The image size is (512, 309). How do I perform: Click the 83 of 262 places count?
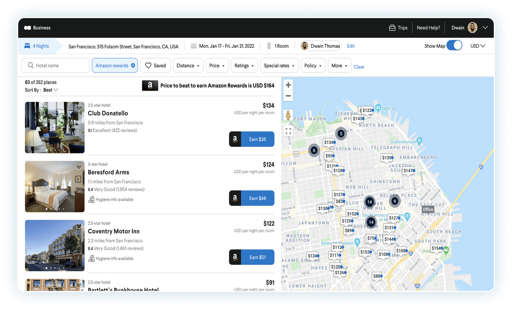pyautogui.click(x=41, y=82)
